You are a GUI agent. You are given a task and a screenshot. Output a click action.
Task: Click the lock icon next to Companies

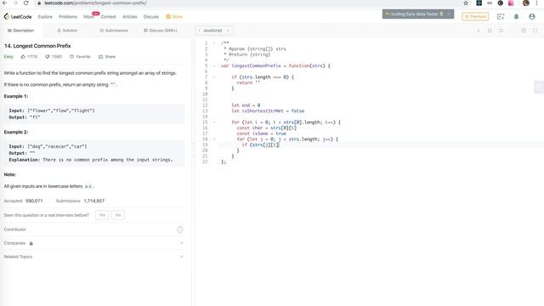tap(31, 244)
